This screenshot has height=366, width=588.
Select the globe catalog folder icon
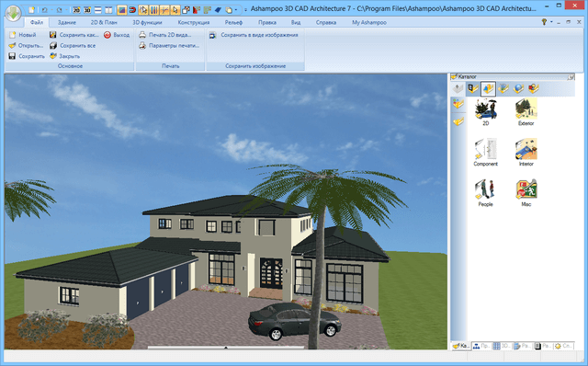click(x=518, y=89)
